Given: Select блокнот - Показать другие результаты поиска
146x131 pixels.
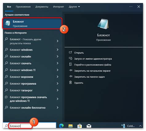Looking at the screenshot, I should pyautogui.click(x=26, y=41).
